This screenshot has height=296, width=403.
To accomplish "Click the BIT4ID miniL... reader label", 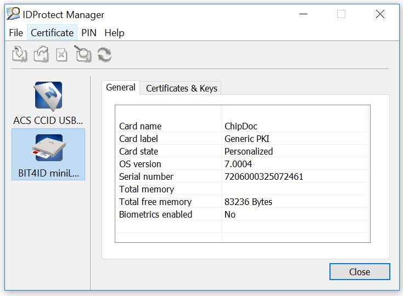I will pos(48,173).
